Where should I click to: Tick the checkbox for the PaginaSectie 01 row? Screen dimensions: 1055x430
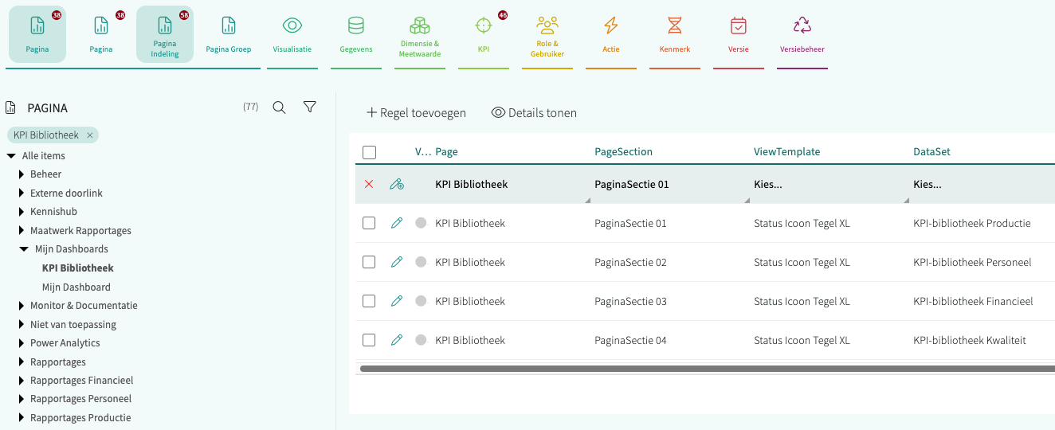pyautogui.click(x=369, y=223)
